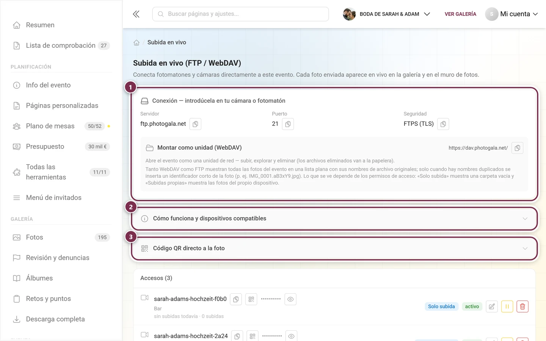This screenshot has height=341, width=546.
Task: Open the Boda de Sarah & Adam dropdown
Action: click(386, 14)
